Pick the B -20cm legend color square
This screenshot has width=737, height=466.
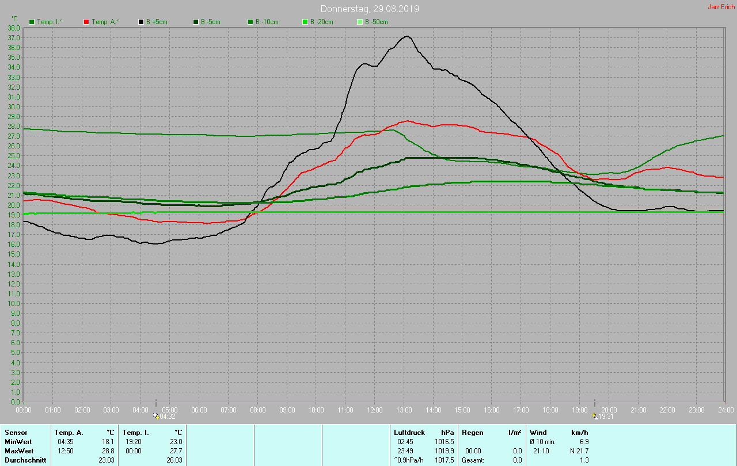coord(305,22)
